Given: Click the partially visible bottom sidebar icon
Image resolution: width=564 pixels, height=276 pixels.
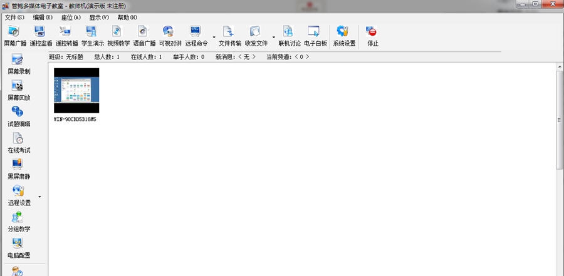Looking at the screenshot, I should (18, 272).
